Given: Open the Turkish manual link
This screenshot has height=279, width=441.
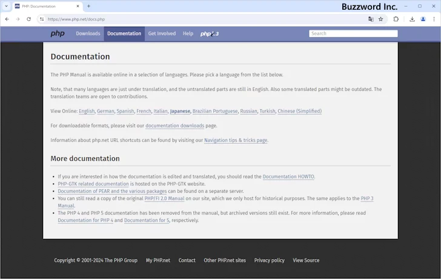Looking at the screenshot, I should (267, 111).
